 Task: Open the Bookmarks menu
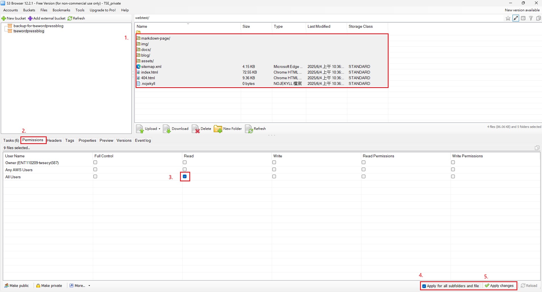click(x=61, y=10)
